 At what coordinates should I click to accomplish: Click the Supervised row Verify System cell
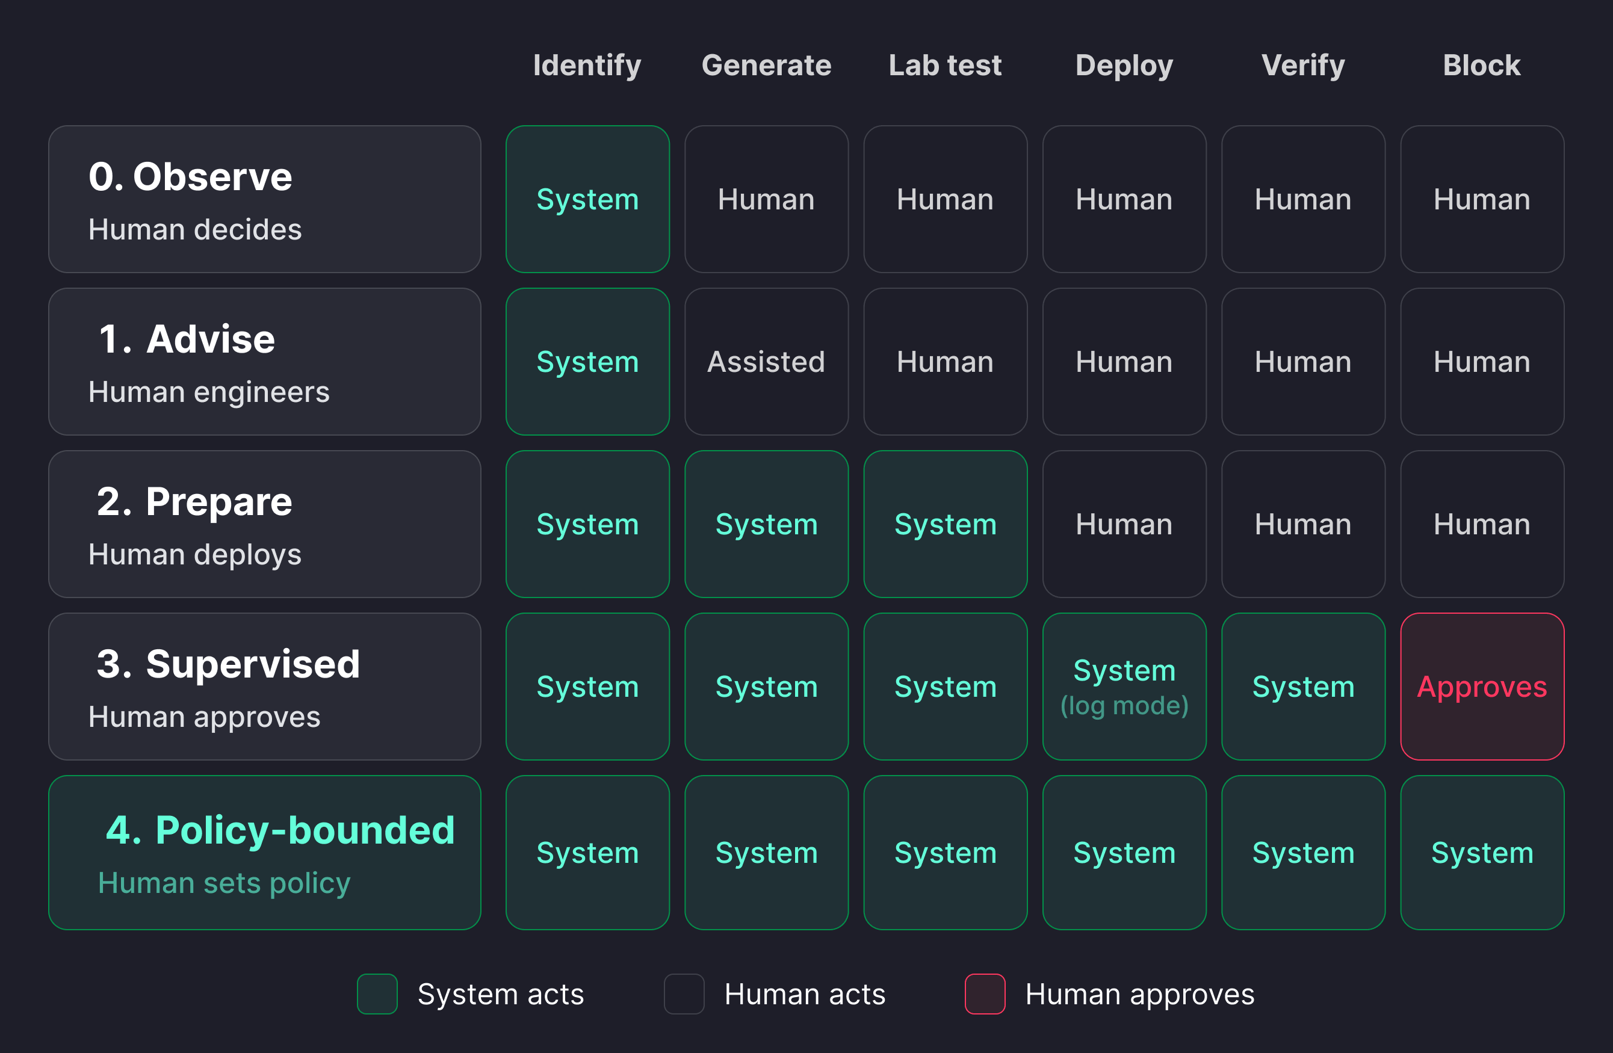(1303, 687)
